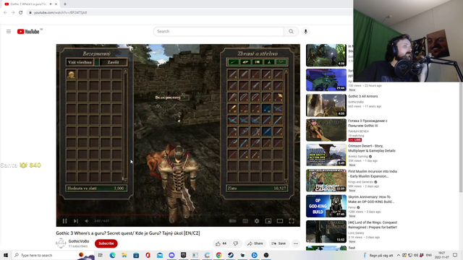Enter fullscreen video mode

pyautogui.click(x=292, y=221)
